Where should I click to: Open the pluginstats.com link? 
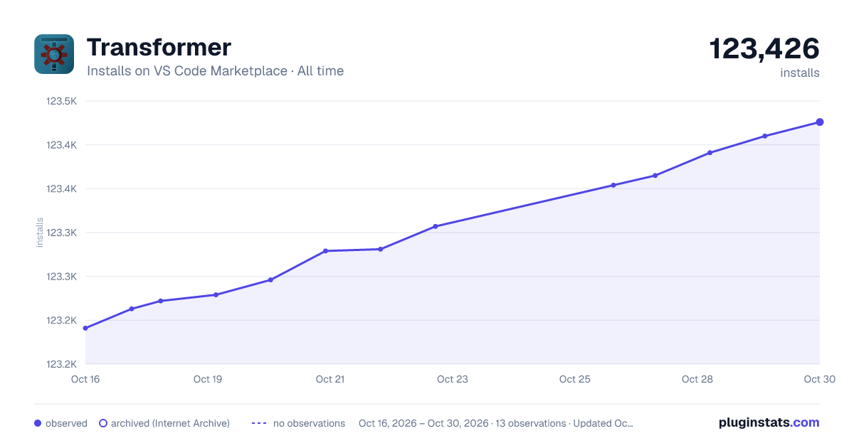click(x=769, y=422)
